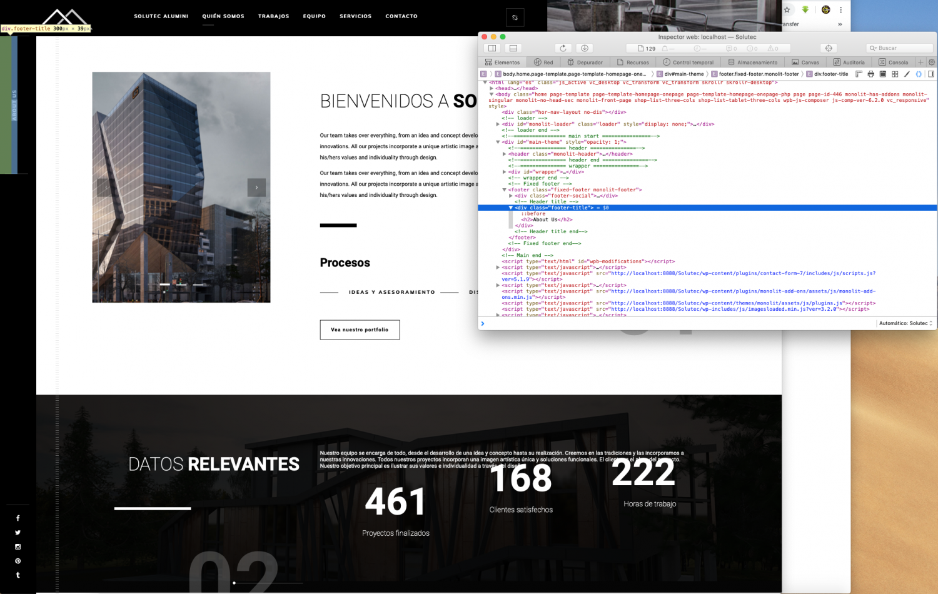The width and height of the screenshot is (938, 594).
Task: Switch to the Red tab
Action: 543,62
